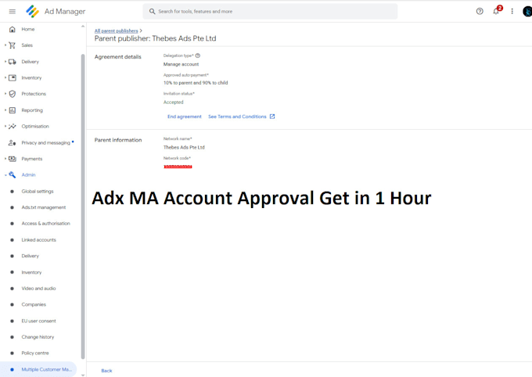
Task: Click the Reporting chart icon
Action: tap(13, 110)
